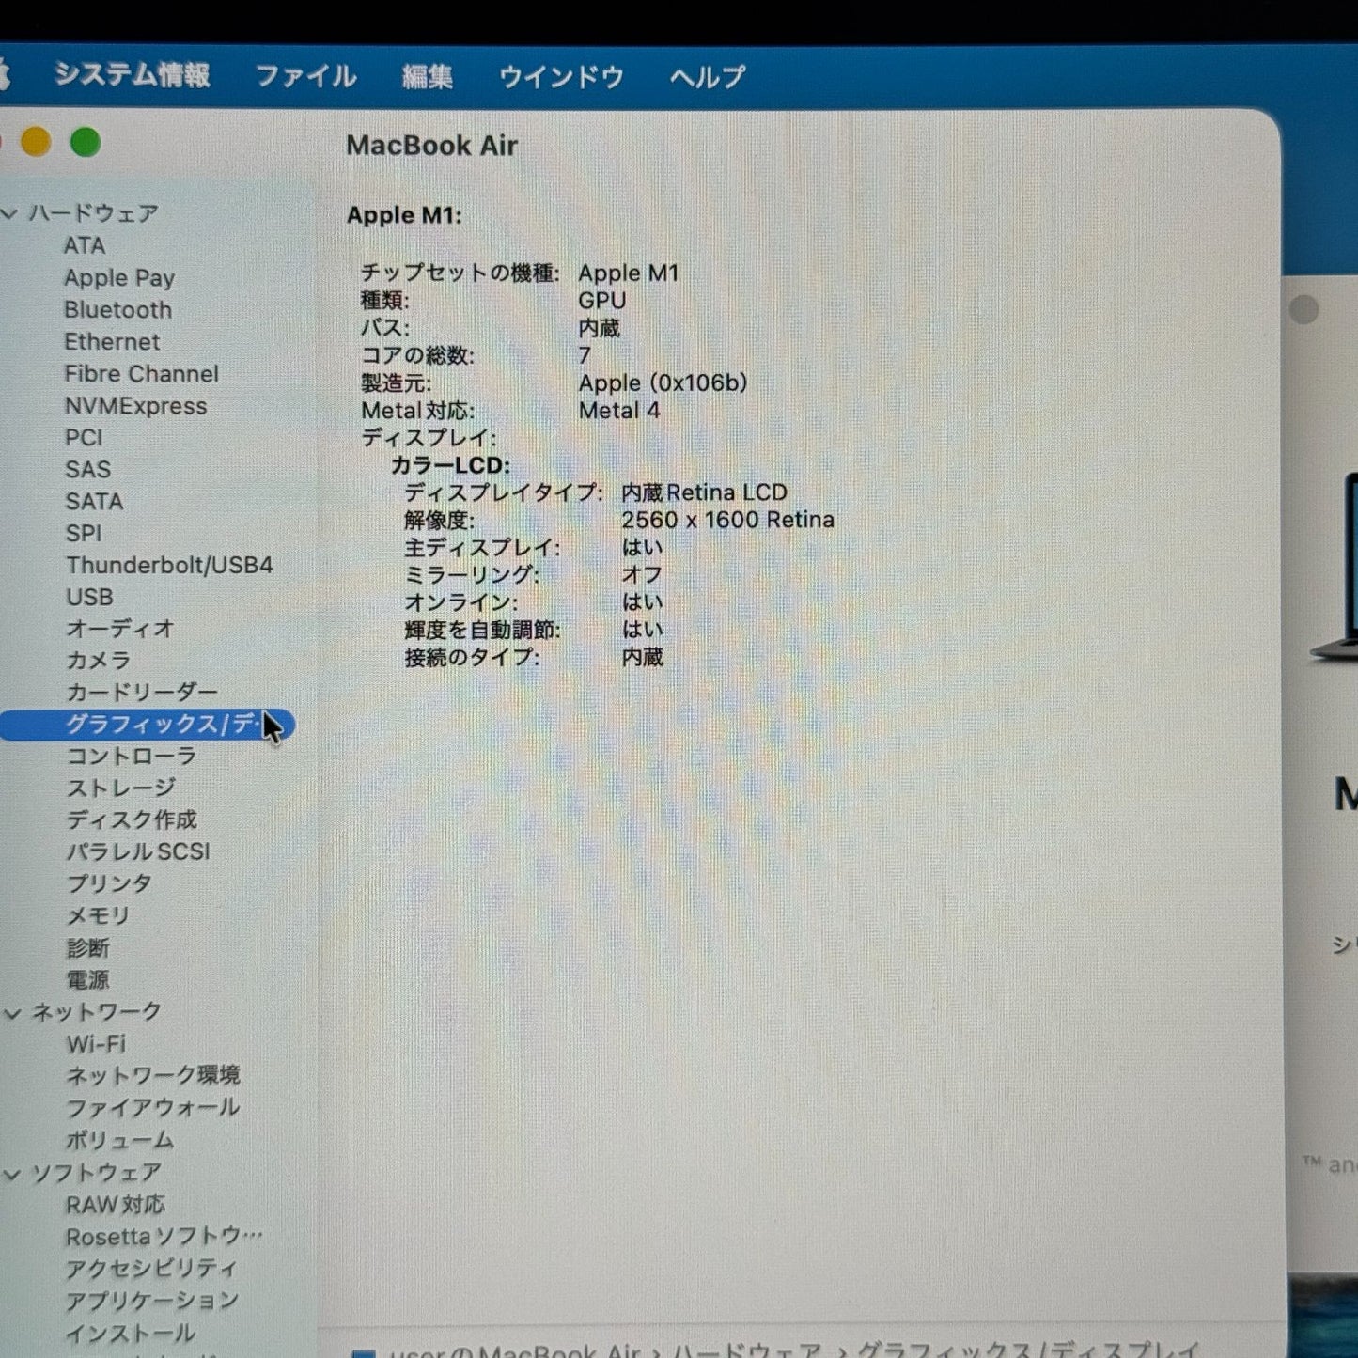This screenshot has height=1358, width=1358.
Task: Select PCI in the sidebar
Action: 84,438
